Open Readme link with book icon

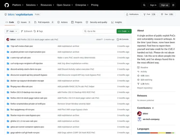[x=143, y=67]
